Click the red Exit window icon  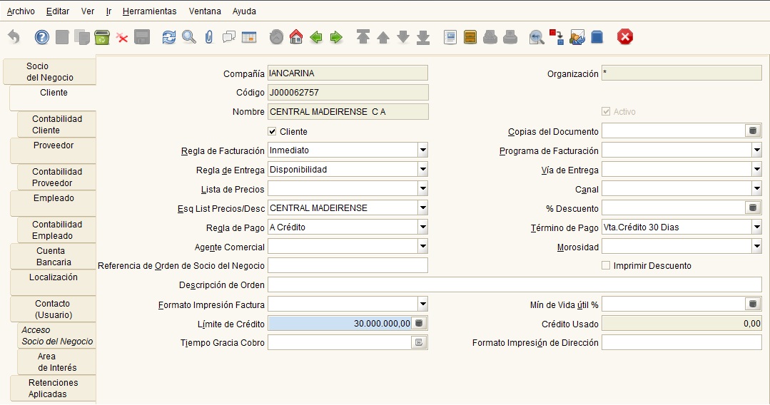pos(624,37)
